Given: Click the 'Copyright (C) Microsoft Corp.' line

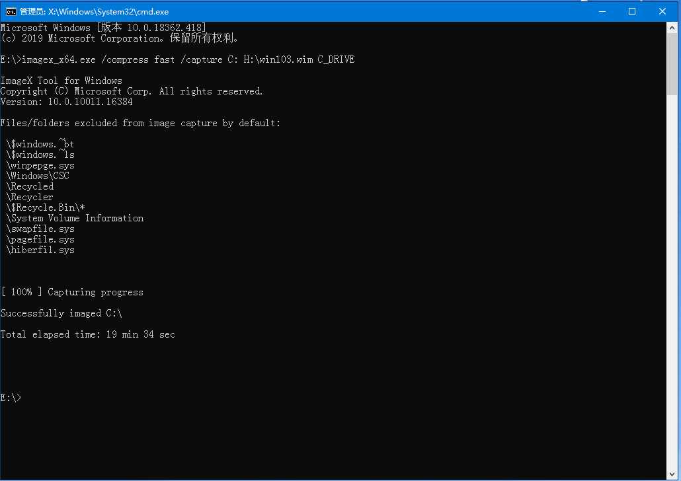Looking at the screenshot, I should (x=132, y=92).
